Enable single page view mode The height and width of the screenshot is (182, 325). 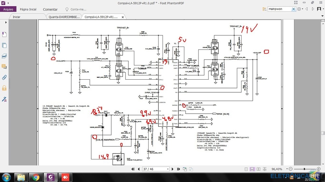[245, 169]
